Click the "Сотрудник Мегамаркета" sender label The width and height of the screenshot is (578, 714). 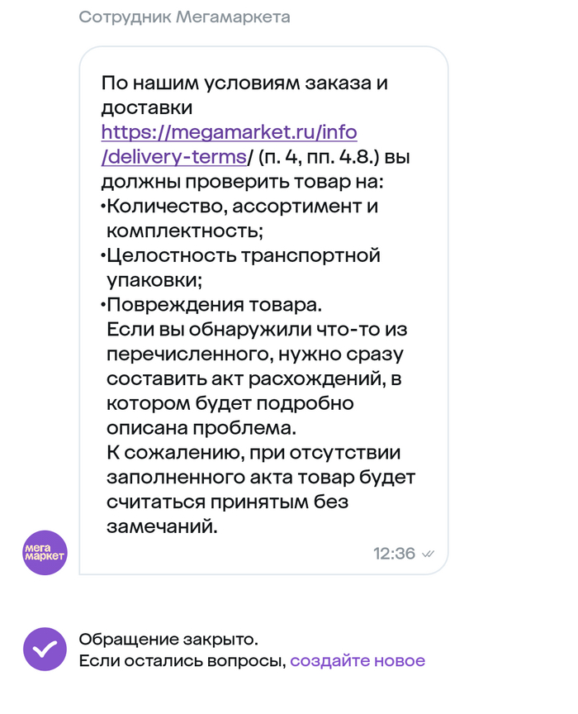tap(184, 17)
